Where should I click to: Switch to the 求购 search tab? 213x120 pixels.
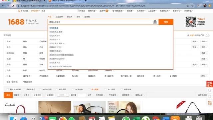coord(79,17)
